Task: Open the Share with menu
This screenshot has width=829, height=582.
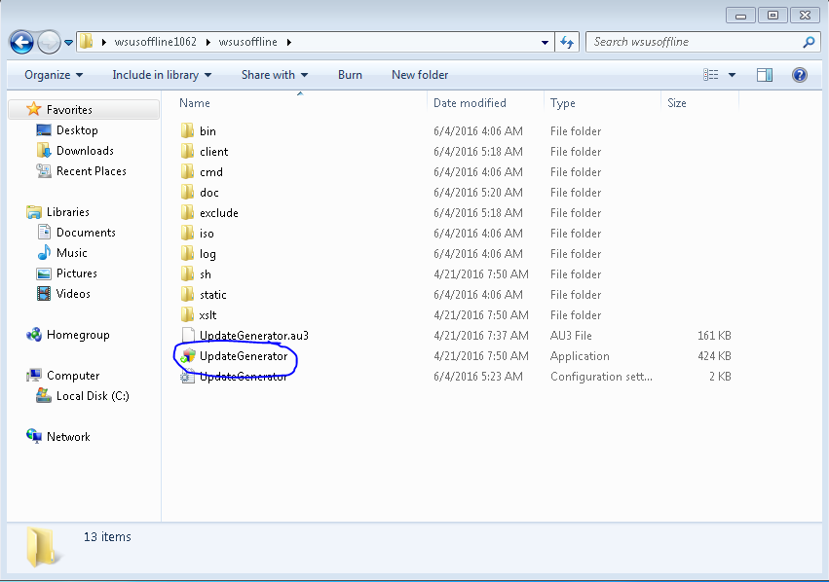Action: point(275,75)
